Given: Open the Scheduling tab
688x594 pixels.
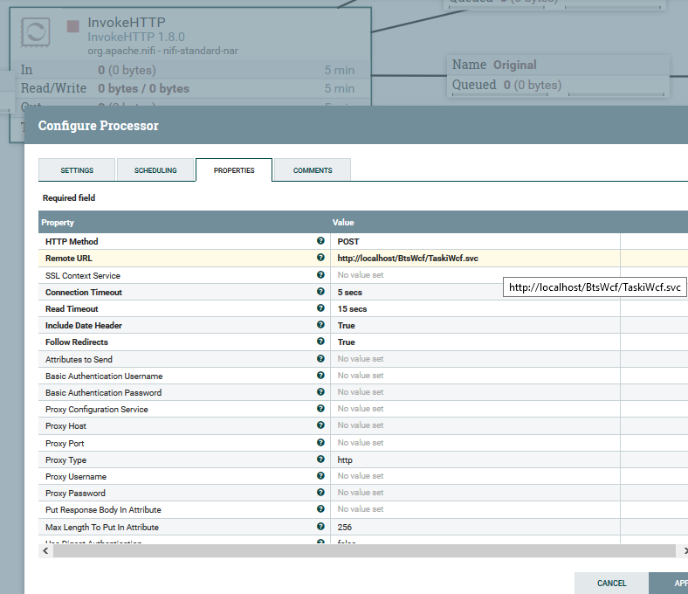Looking at the screenshot, I should (155, 170).
